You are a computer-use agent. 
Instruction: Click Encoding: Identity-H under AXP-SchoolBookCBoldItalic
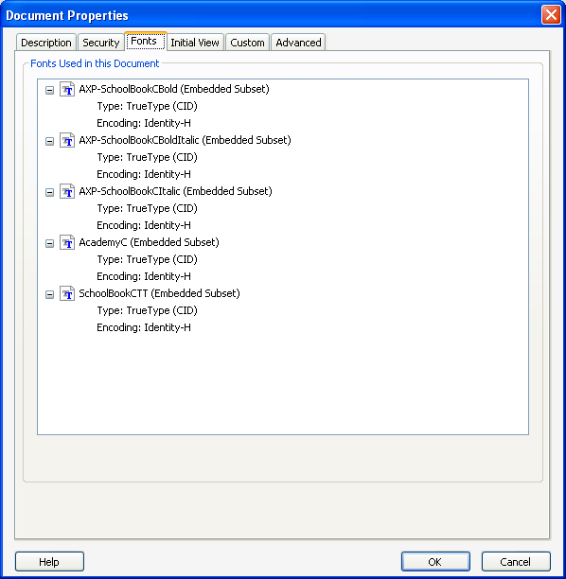[x=144, y=174]
